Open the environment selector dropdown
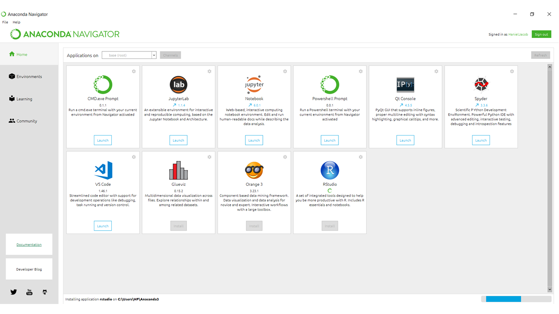The height and width of the screenshot is (314, 559). coord(129,55)
